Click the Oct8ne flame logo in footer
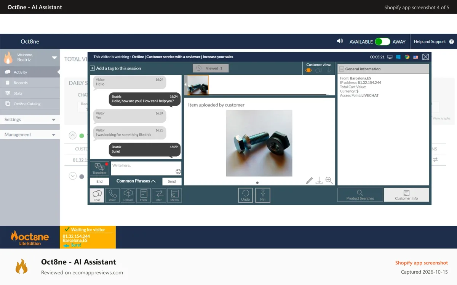 pos(30,238)
